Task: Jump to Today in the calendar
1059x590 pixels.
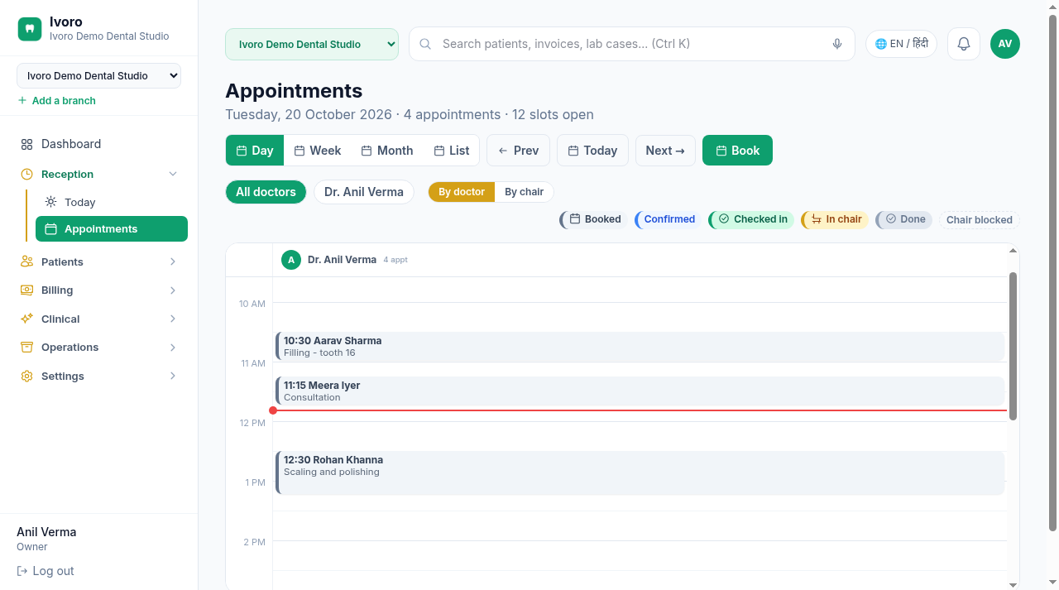Action: pyautogui.click(x=592, y=151)
